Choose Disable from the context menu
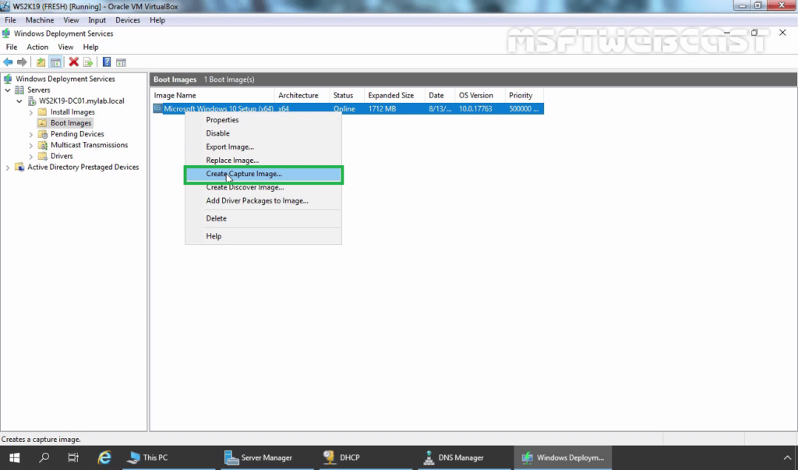 click(x=263, y=133)
